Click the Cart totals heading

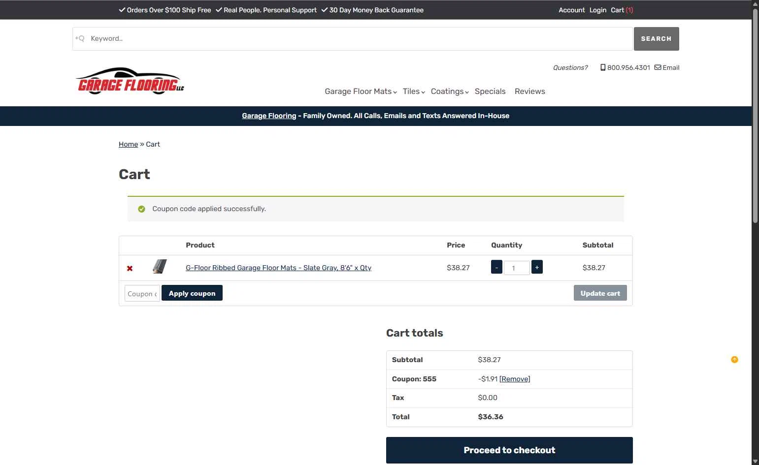pos(415,333)
